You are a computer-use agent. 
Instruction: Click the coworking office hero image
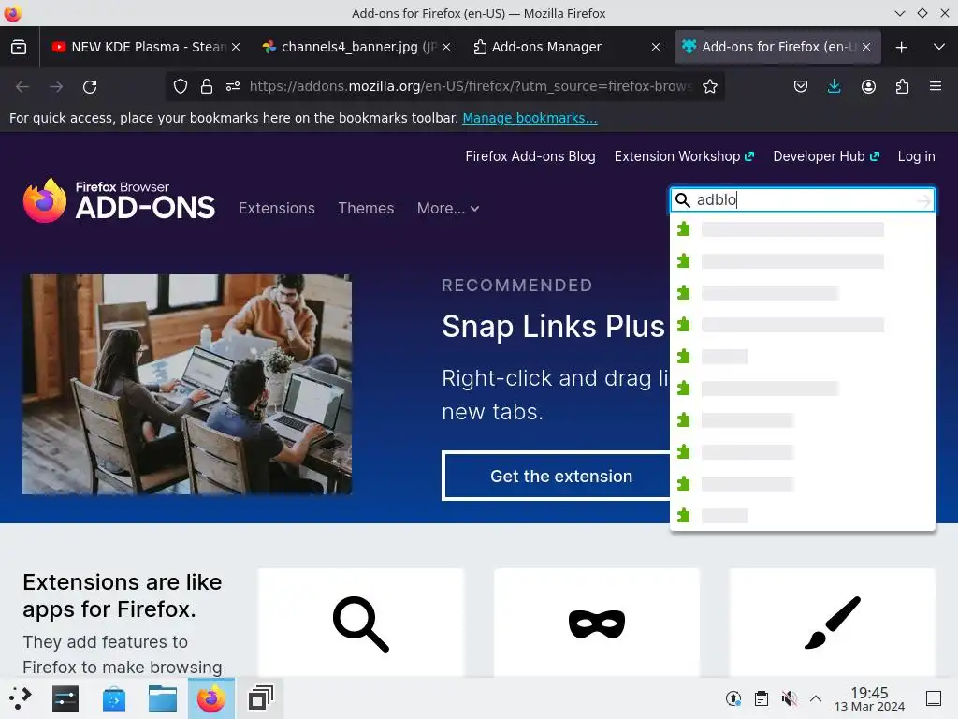[187, 384]
